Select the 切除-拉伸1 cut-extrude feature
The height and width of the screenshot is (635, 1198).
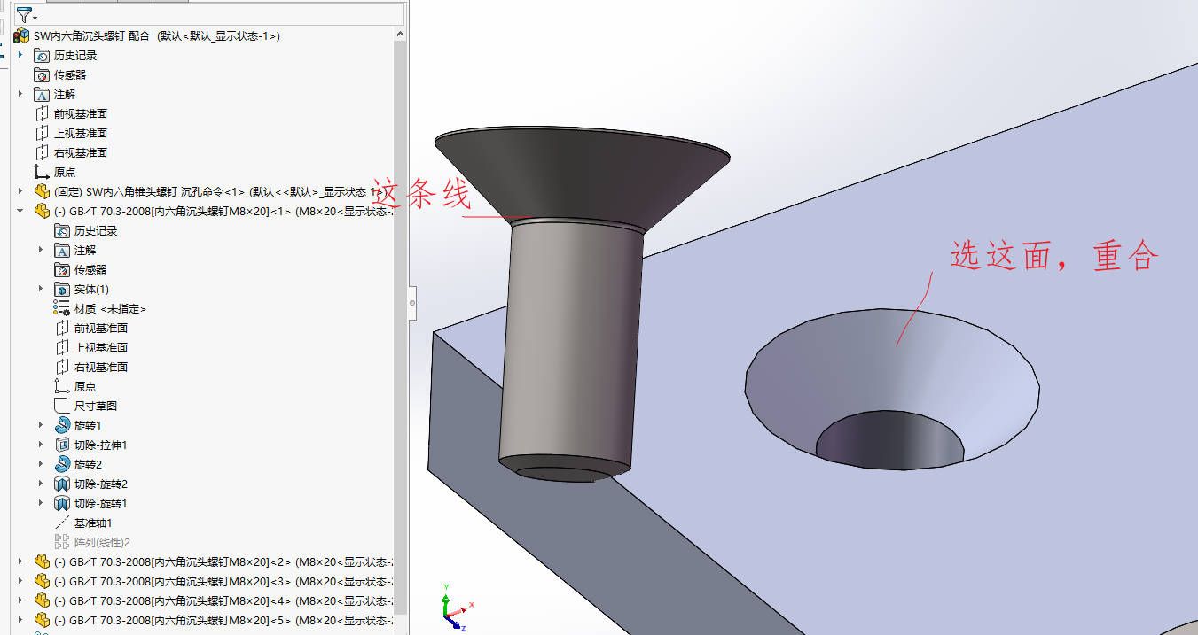[x=100, y=445]
